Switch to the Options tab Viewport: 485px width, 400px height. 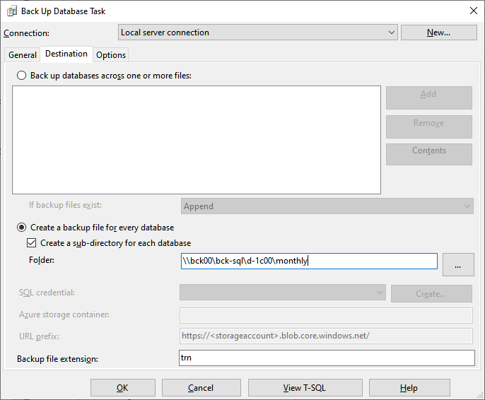111,55
